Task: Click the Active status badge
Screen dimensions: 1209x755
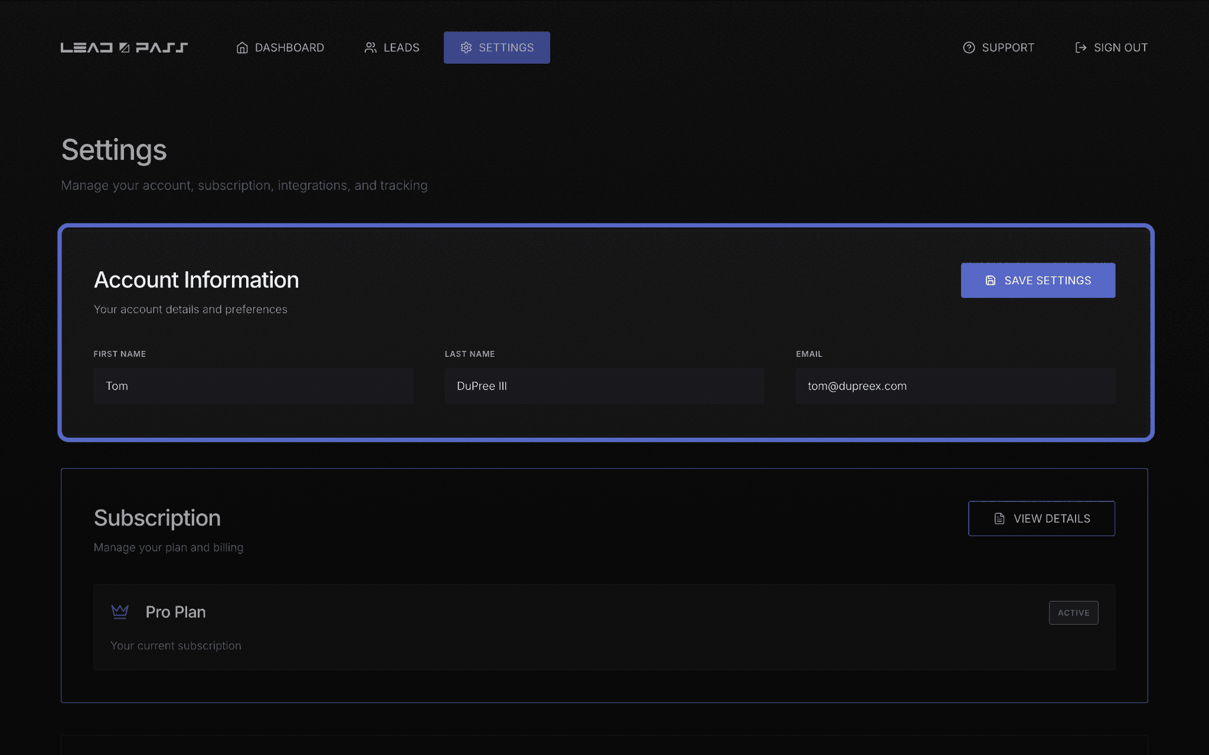Action: 1073,613
